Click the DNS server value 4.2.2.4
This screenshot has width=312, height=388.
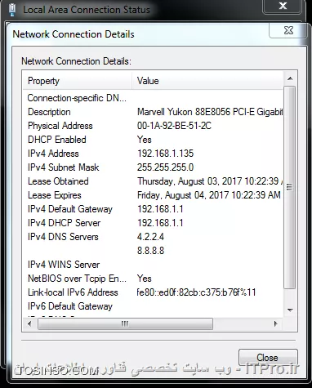150,237
